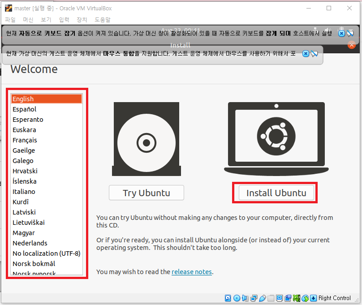
Task: Click the VirtualBox title bar app icon
Action: click(x=9, y=9)
